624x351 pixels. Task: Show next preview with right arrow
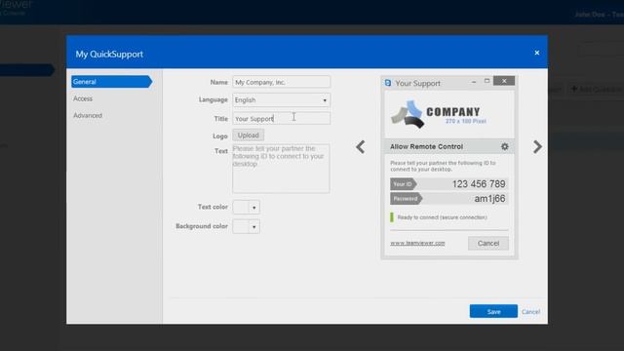(537, 147)
